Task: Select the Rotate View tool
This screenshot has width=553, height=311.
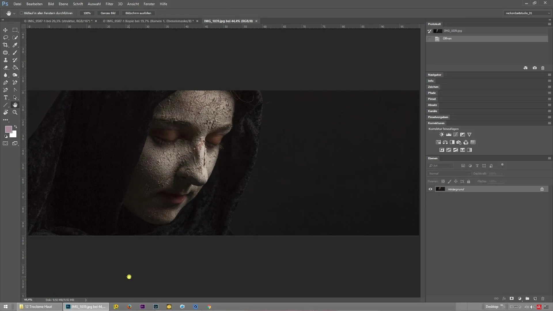Action: 5,112
